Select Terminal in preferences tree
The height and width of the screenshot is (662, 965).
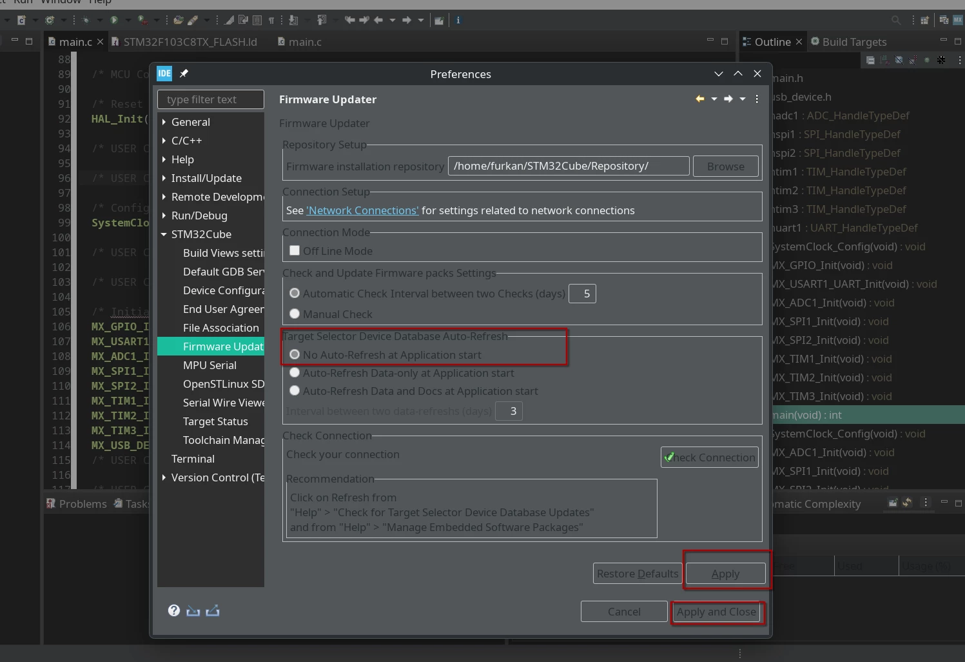(x=193, y=459)
